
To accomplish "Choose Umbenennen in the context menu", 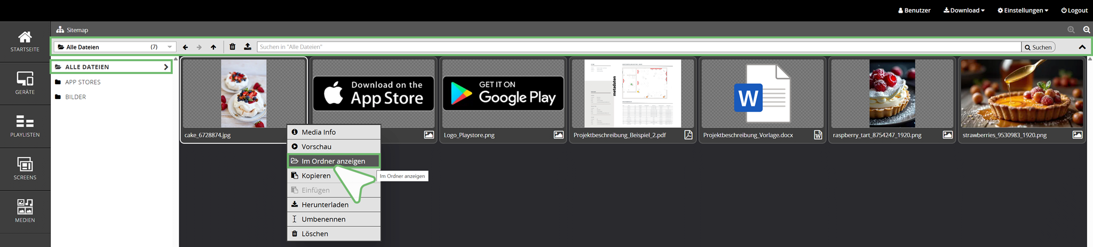I will 323,219.
